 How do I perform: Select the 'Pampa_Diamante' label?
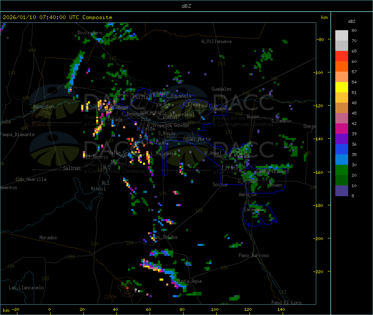pos(17,135)
